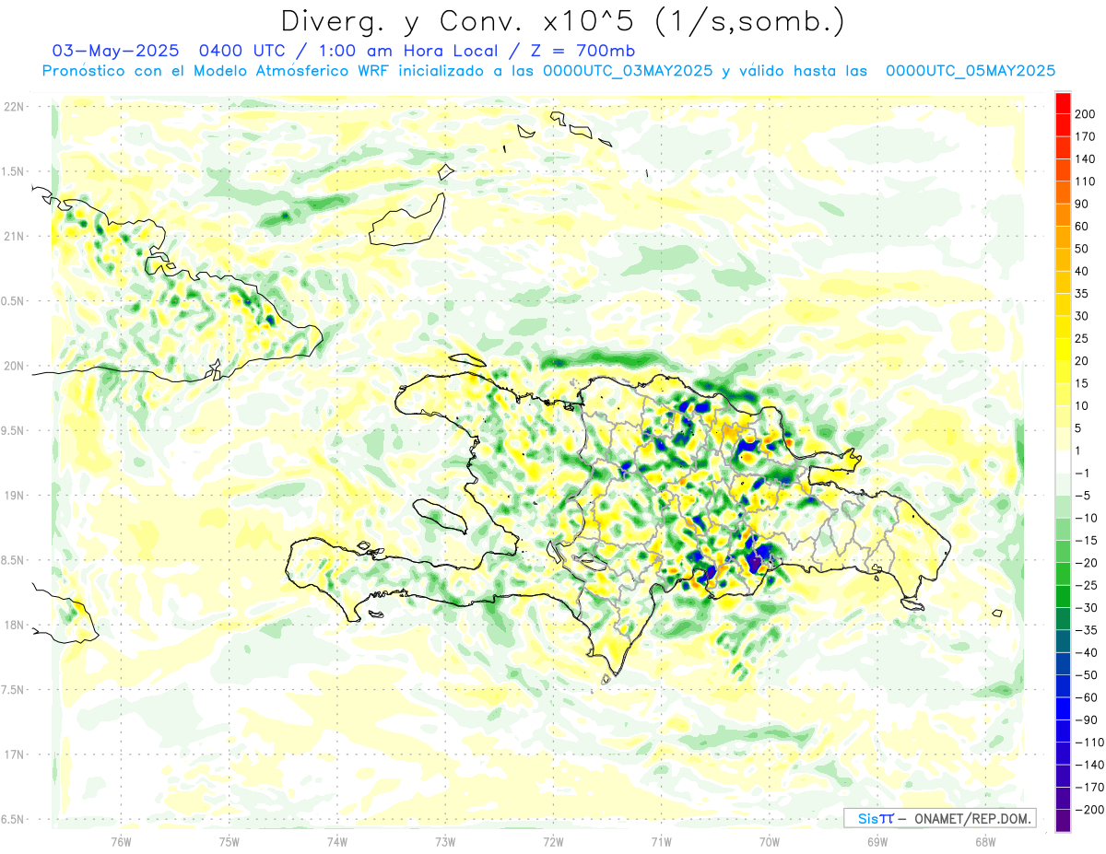Click the "1.5N" latitude label
Screen dimensions: 1106x854
tap(14, 171)
